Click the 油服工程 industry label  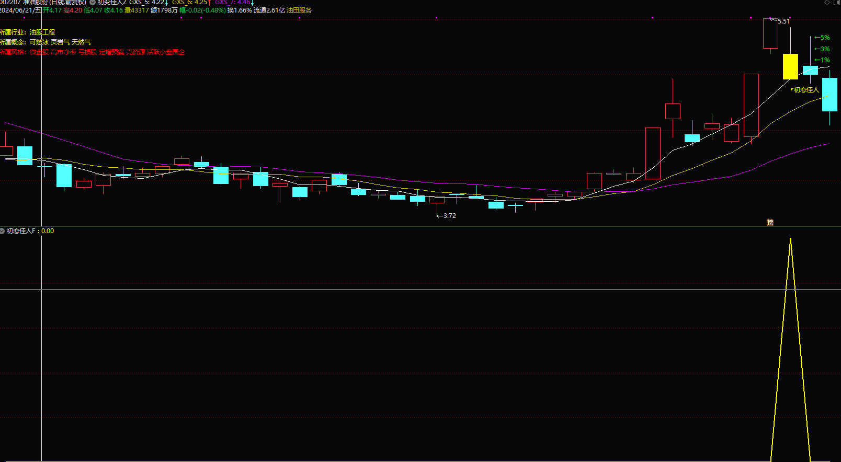click(x=42, y=32)
